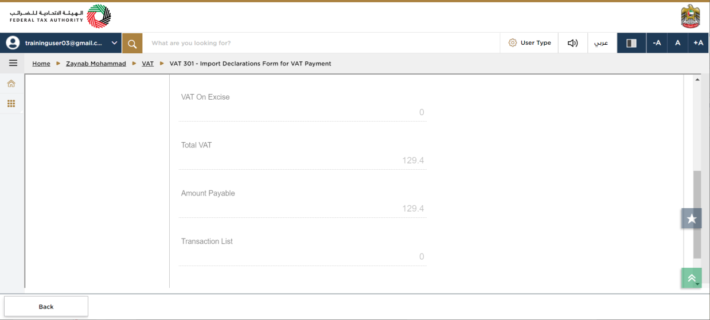Open the Zaynab Mohammad breadcrumb link

coord(96,64)
